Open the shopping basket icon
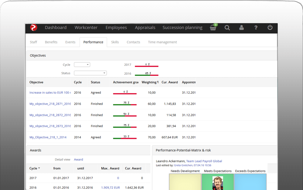 pos(213,28)
